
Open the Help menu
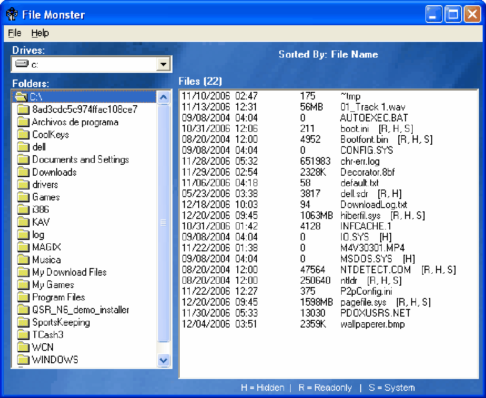point(40,33)
